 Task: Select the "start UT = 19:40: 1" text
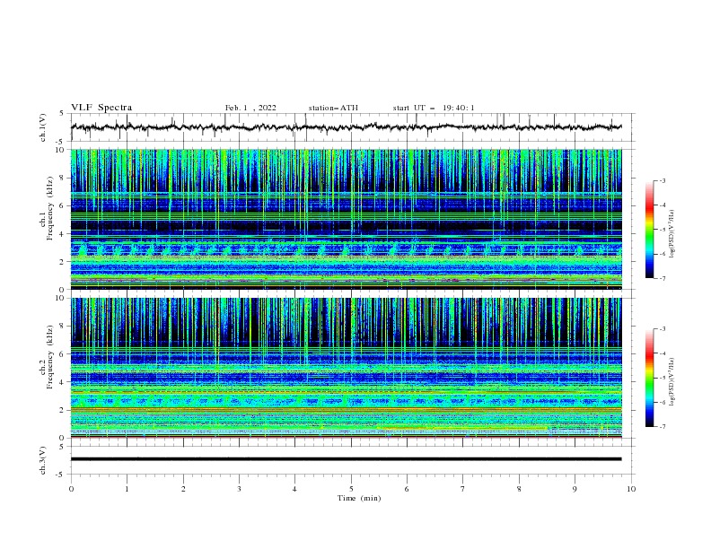[434, 108]
